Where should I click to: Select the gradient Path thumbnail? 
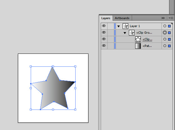[x=138, y=46]
